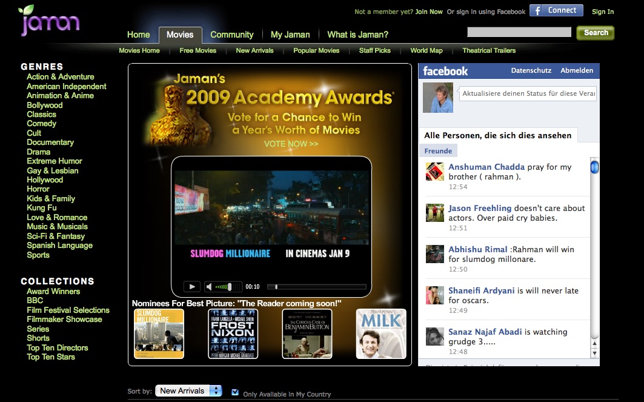
Task: Browse the Sci-Fi & Fantasy genre
Action: coord(56,236)
